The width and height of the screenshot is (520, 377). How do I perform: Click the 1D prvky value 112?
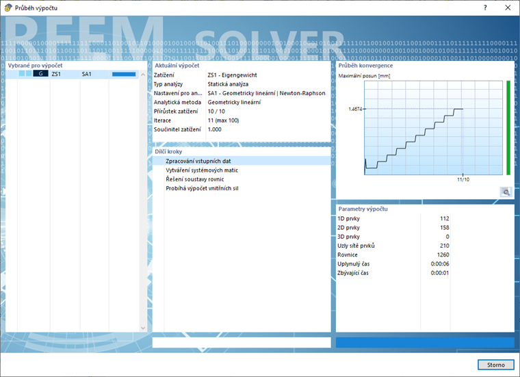coord(444,218)
